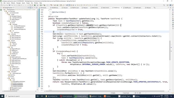174x98 pixels.
Task: Open the Source menu
Action: tap(8, 3)
